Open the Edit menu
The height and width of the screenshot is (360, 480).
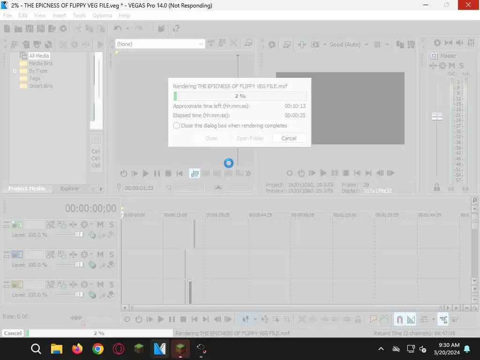[x=22, y=15]
